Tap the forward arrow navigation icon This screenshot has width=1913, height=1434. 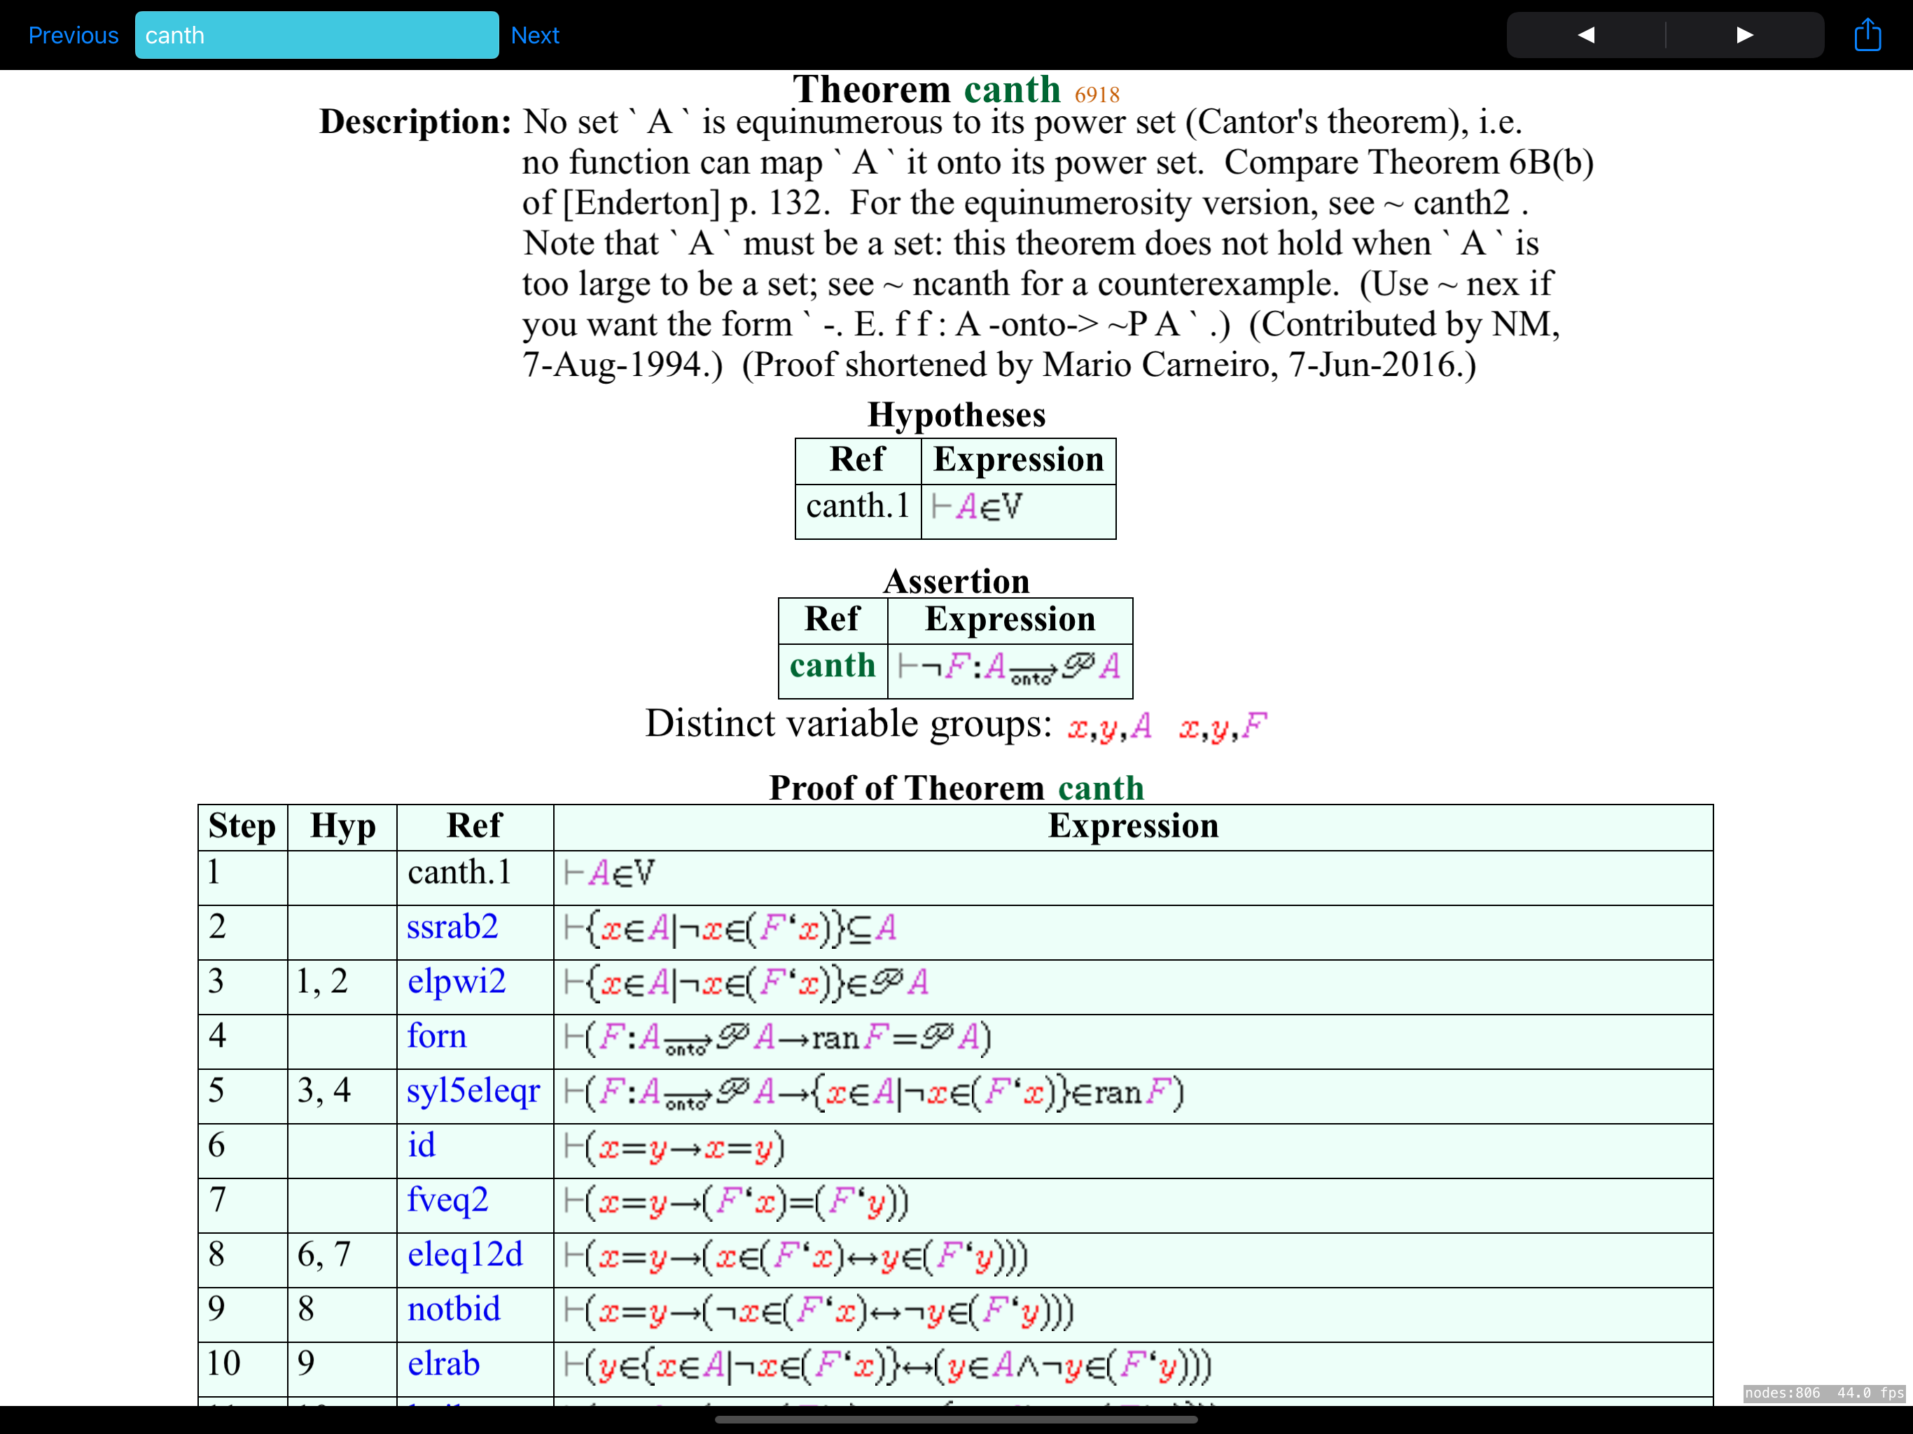[x=1744, y=36]
